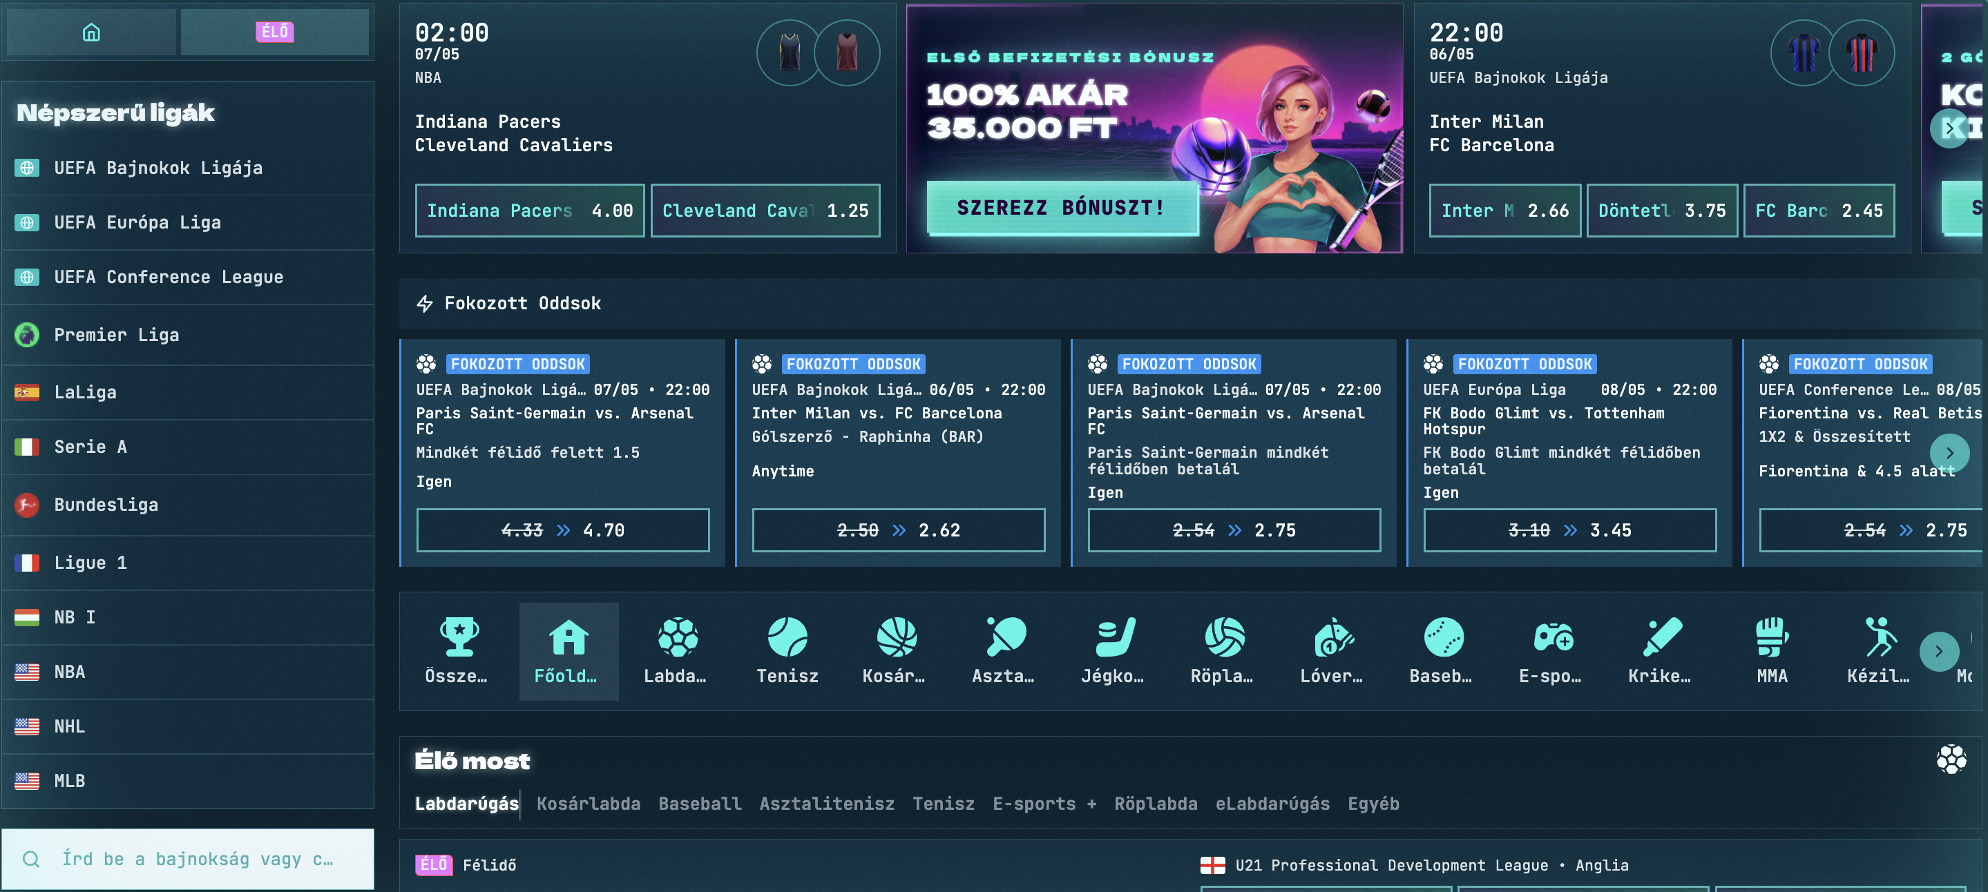This screenshot has width=1988, height=892.
Task: Bet on Döntetlen draw at 3.75
Action: tap(1661, 211)
